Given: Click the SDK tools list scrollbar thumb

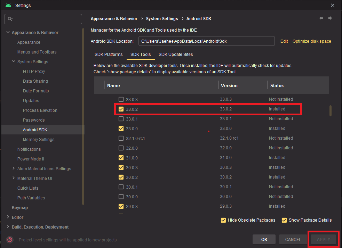Looking at the screenshot, I should pyautogui.click(x=331, y=110).
